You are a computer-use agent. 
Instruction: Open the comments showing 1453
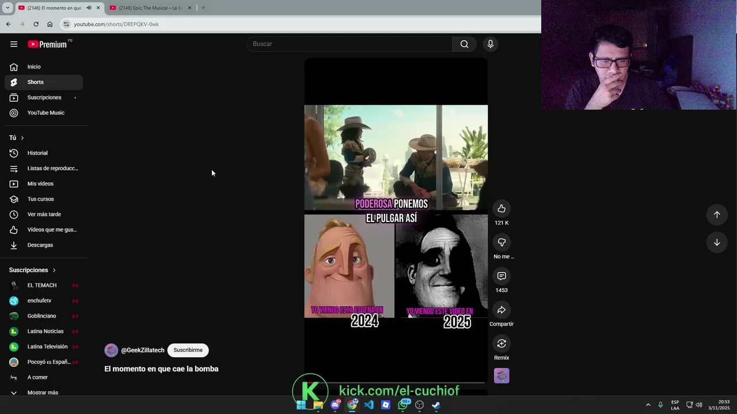click(x=502, y=277)
